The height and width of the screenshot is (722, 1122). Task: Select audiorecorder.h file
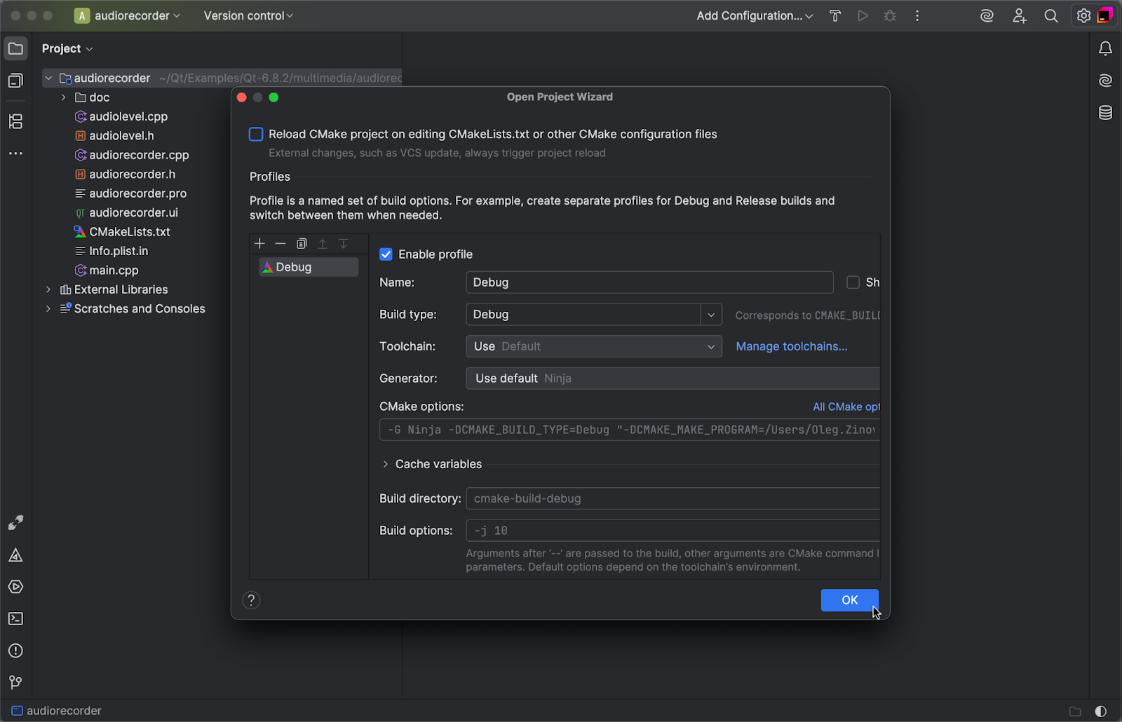click(132, 174)
